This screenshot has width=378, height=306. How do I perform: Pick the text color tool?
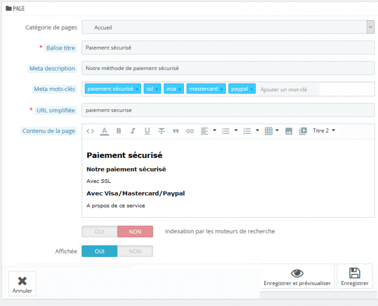pos(104,131)
